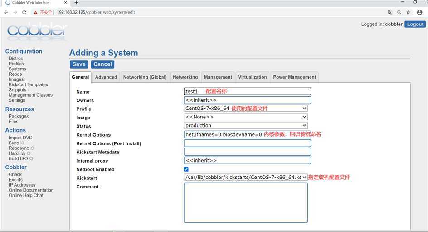The width and height of the screenshot is (428, 232).
Task: Click the Owners input field
Action: pos(247,100)
